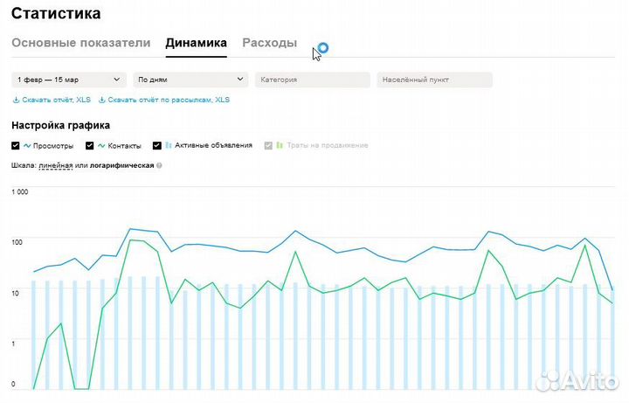Open the date range dropdown '1 февр — 15 мар'
Image resolution: width=629 pixels, height=403 pixels.
68,80
